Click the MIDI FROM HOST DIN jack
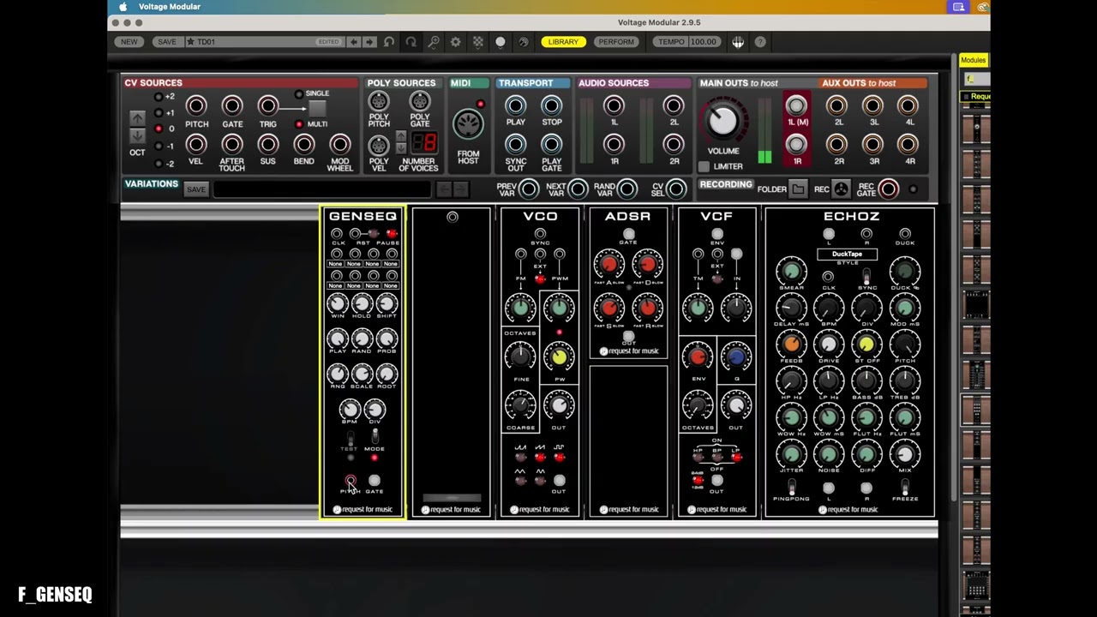Screen dimensions: 1097x617 468,126
